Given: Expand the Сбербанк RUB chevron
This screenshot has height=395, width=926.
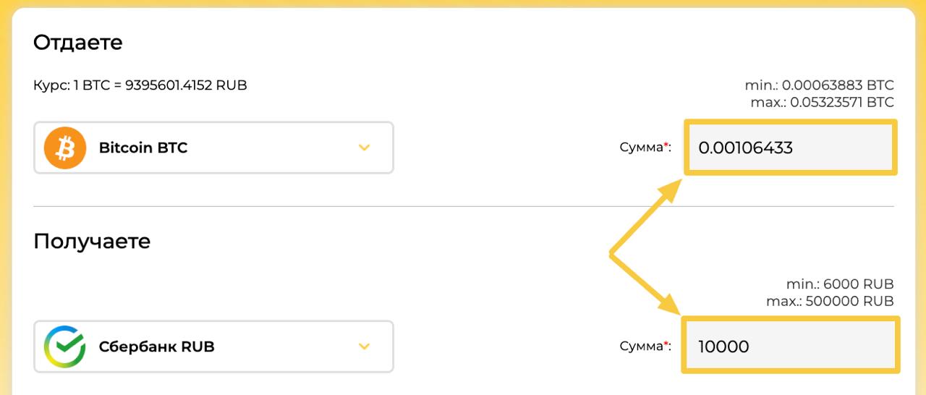Looking at the screenshot, I should (x=365, y=347).
